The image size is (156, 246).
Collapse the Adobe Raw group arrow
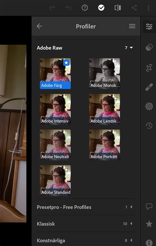(x=131, y=48)
